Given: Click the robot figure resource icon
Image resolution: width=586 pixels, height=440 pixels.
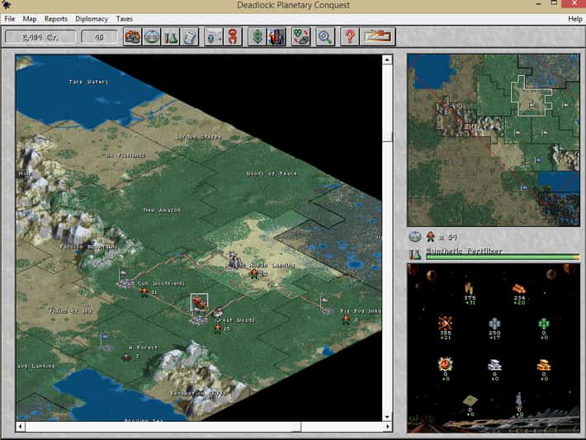Looking at the screenshot, I should [x=519, y=400].
